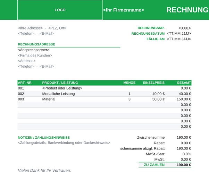Click the RECHNUNGSNR. label
The image size is (209, 172).
[x=151, y=28]
